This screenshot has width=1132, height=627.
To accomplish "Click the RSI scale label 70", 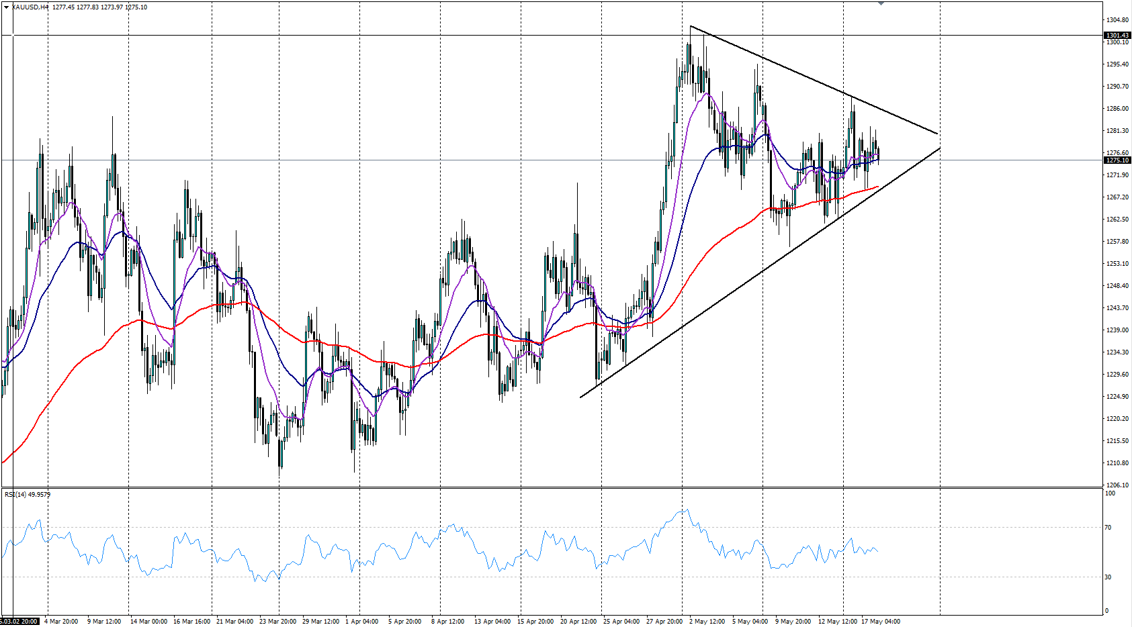I will coord(1108,528).
